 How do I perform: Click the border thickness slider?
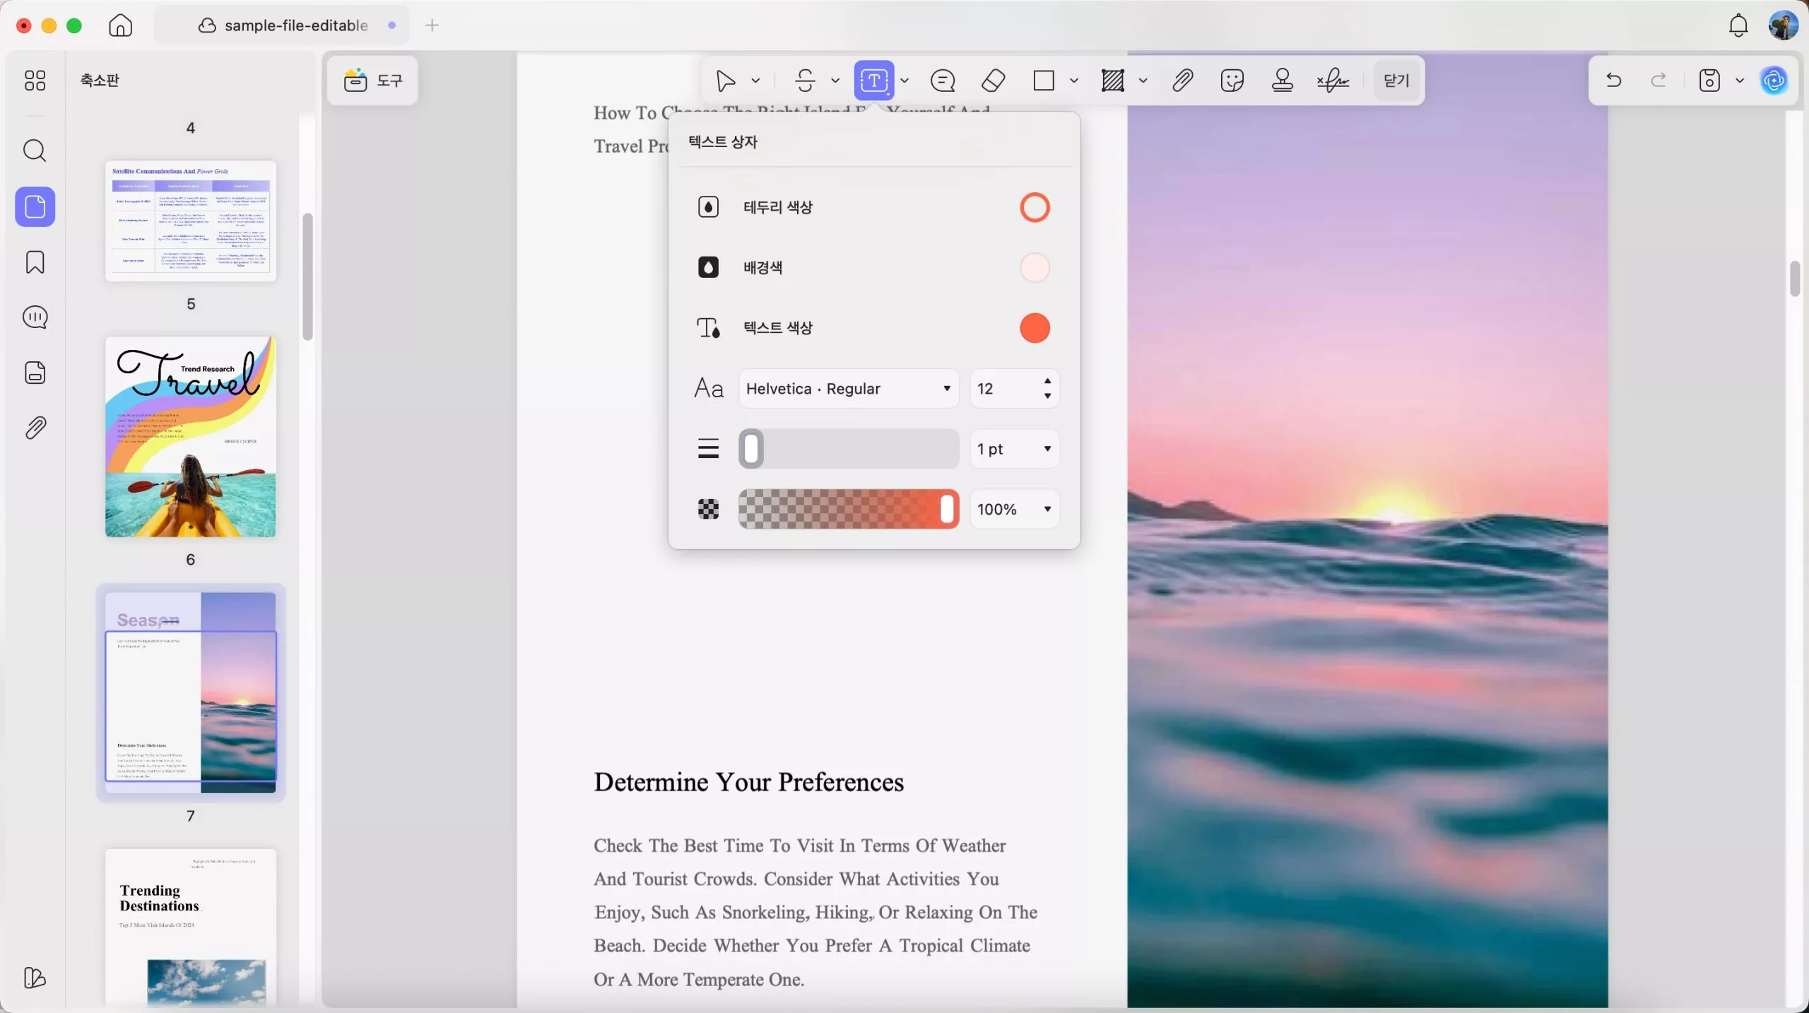coord(849,449)
